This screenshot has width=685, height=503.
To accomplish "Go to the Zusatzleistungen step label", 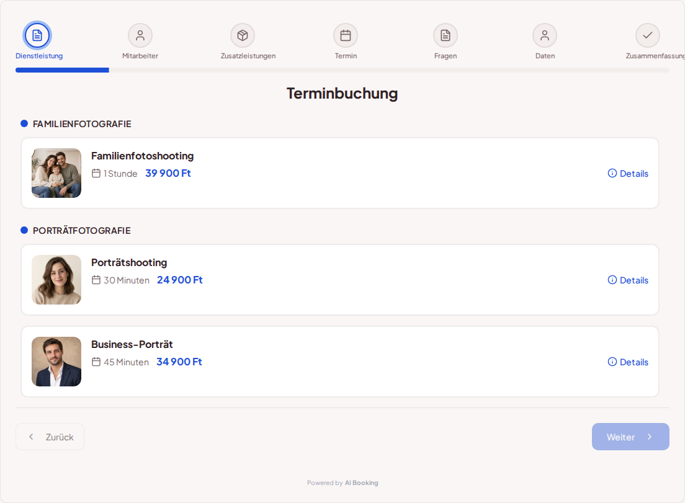I will [248, 56].
